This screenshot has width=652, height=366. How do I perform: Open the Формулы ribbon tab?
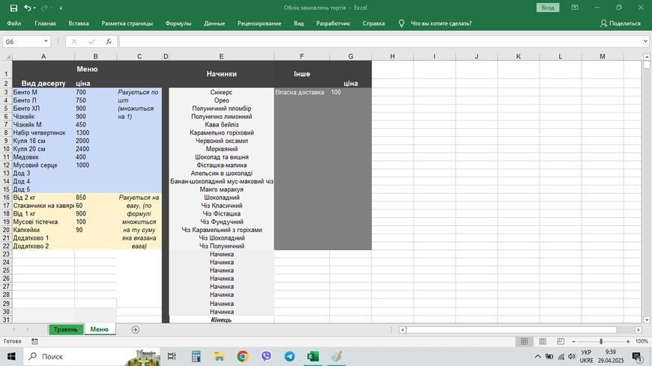[x=178, y=23]
